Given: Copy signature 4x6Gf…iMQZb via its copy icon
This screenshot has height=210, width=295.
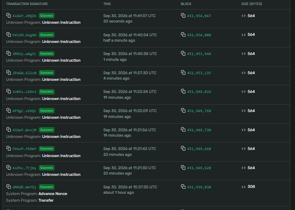Looking at the screenshot, I should click(8, 15).
